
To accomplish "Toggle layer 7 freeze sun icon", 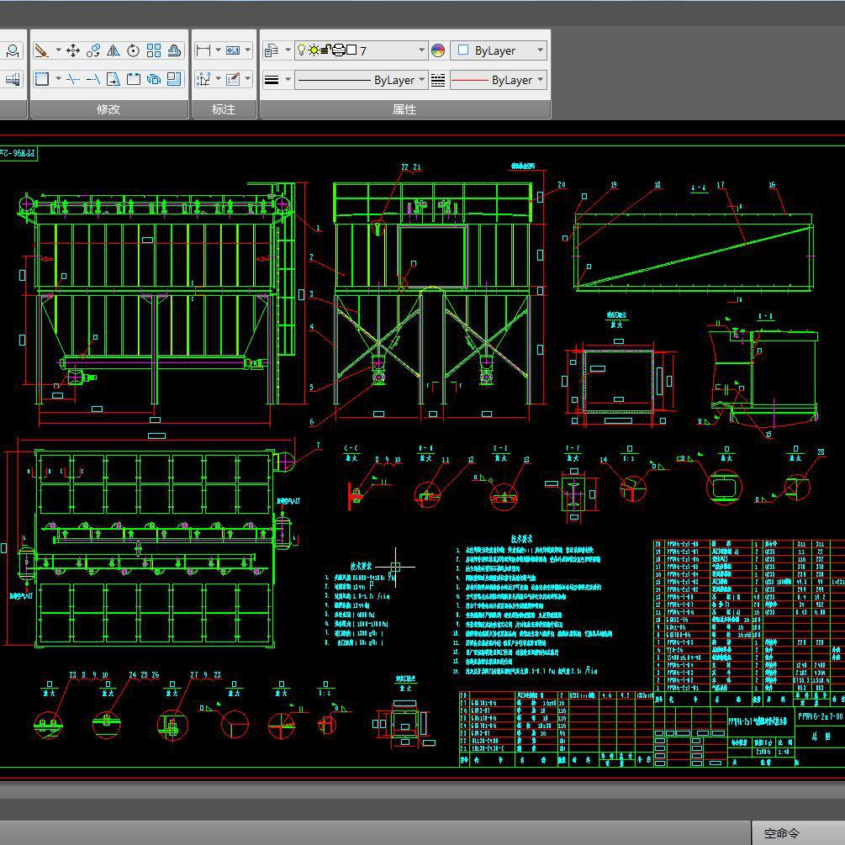I will pyautogui.click(x=314, y=50).
